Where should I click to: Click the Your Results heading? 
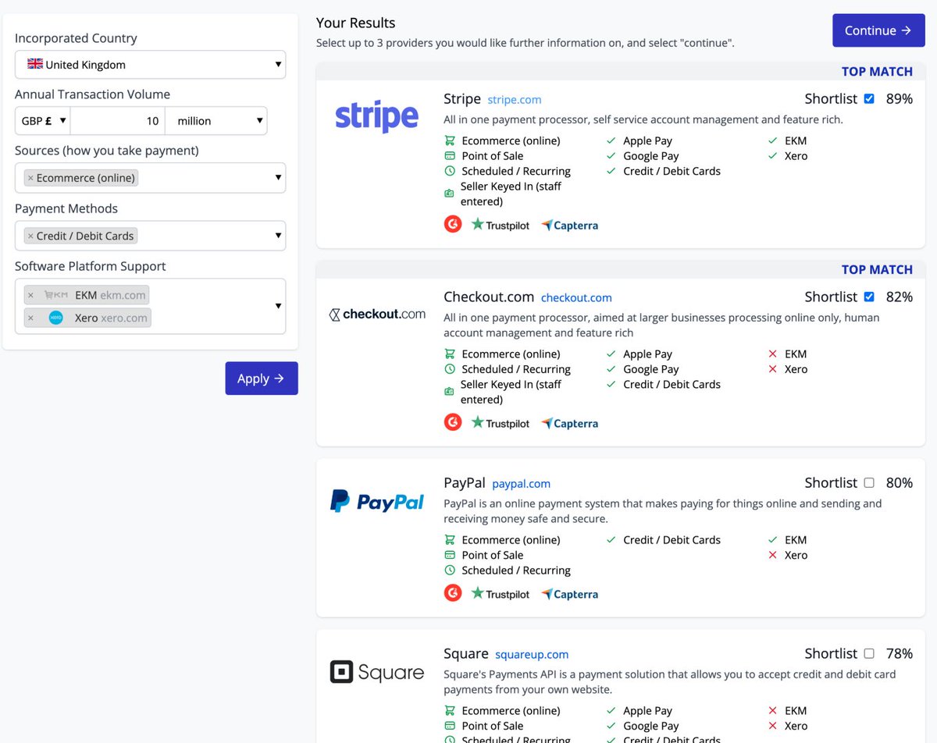356,23
